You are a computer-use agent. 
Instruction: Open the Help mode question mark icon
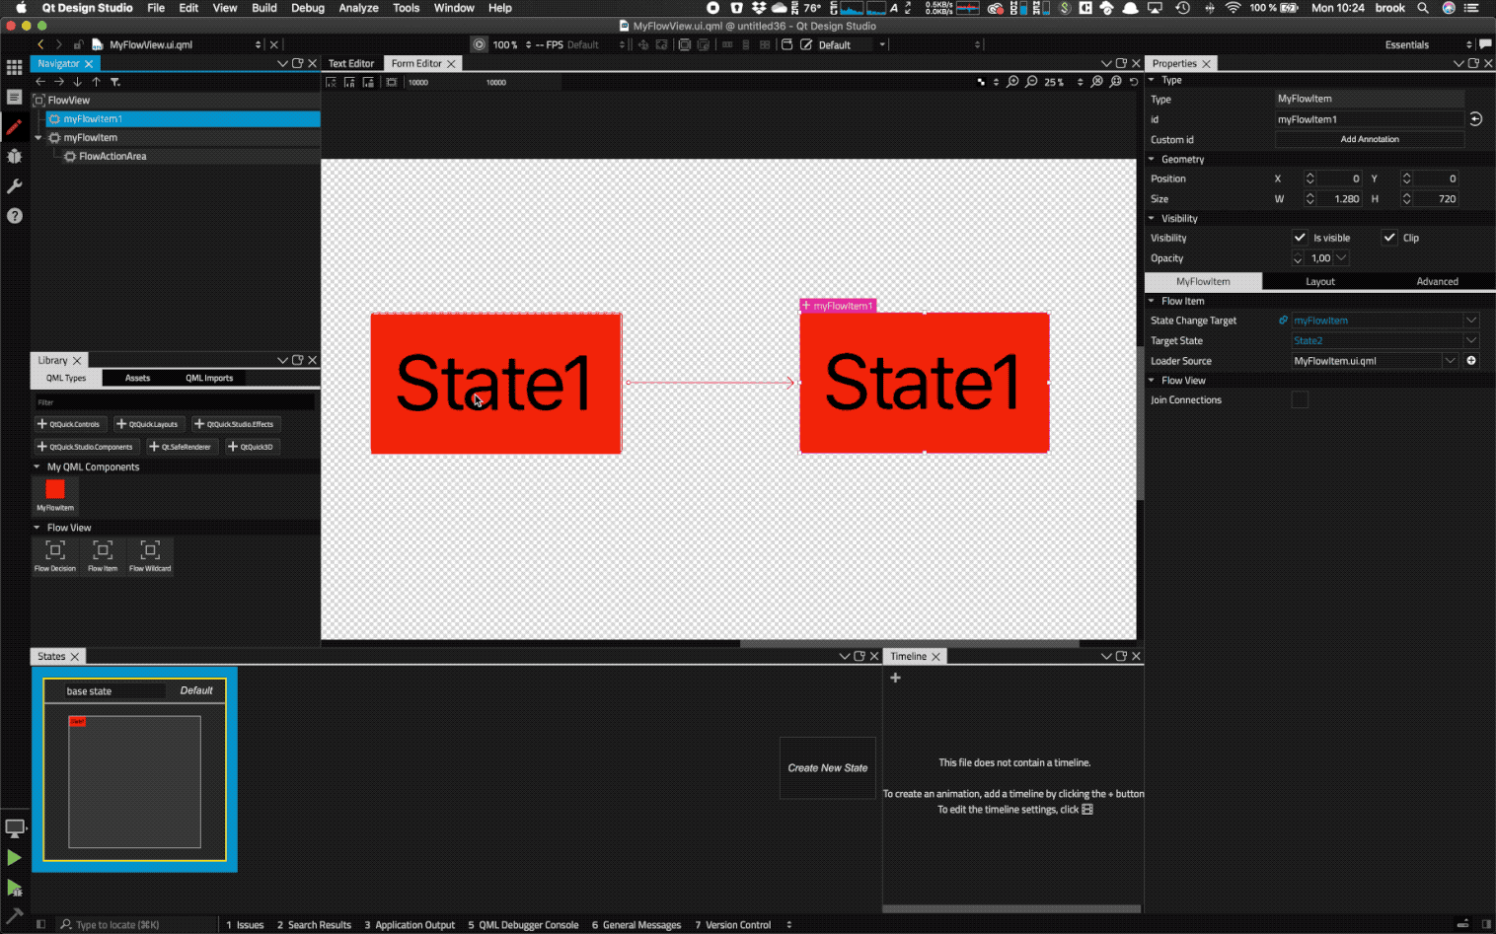pos(14,216)
